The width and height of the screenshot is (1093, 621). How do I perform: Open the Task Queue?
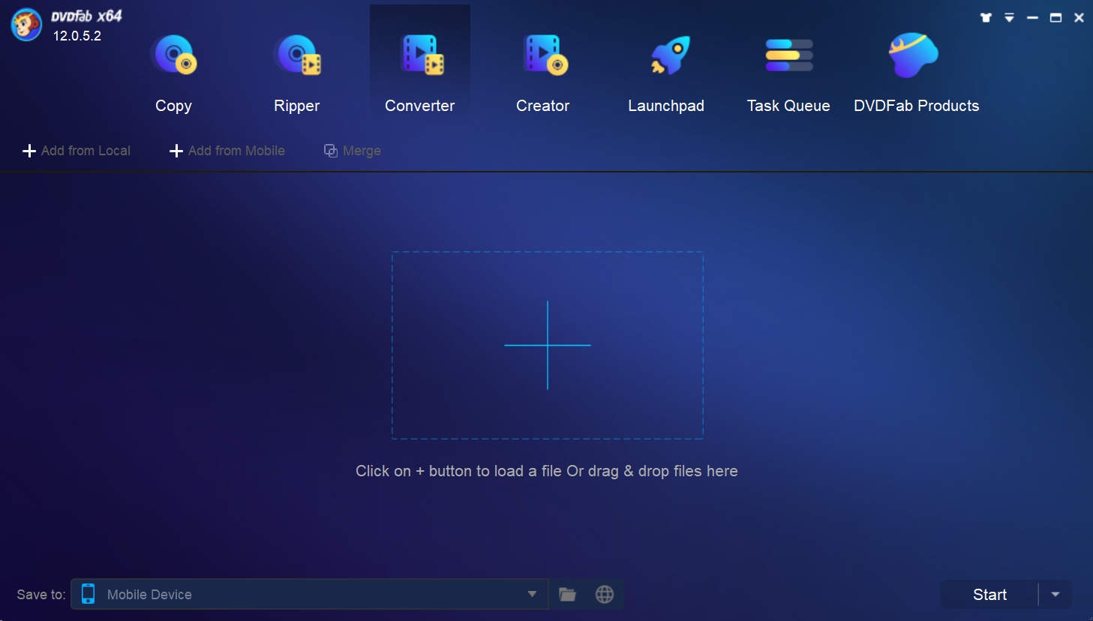pos(788,73)
